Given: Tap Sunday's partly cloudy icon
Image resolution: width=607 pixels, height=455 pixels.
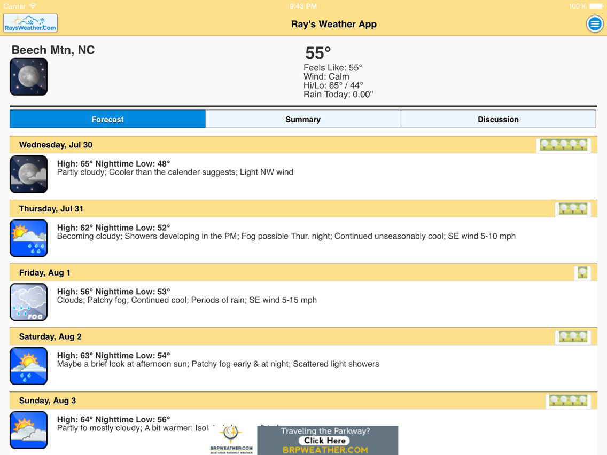Looking at the screenshot, I should 29,430.
